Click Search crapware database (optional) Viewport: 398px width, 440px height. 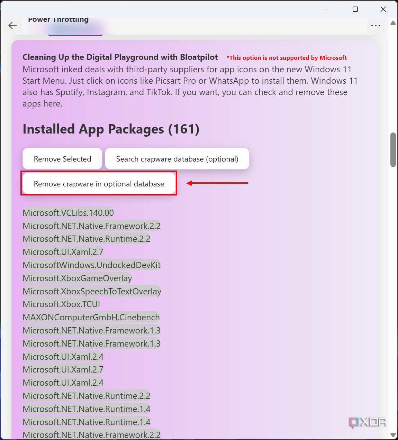click(177, 159)
